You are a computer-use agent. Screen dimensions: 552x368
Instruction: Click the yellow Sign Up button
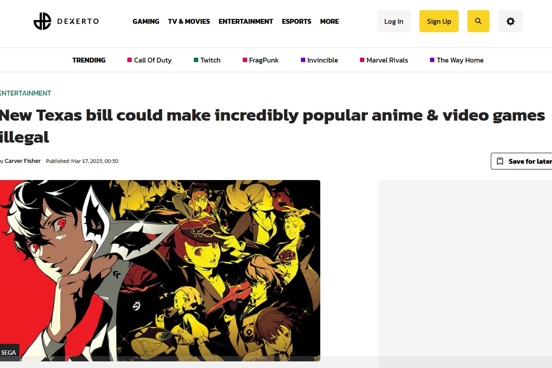pyautogui.click(x=439, y=21)
